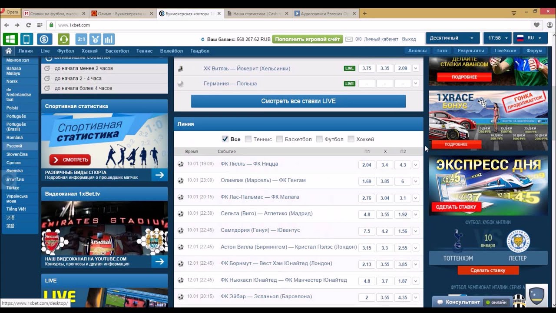Select Українська мова in language list
The width and height of the screenshot is (556, 313).
point(17,199)
